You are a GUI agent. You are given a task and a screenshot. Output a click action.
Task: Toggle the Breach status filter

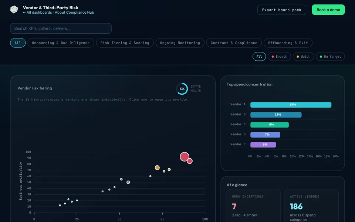[280, 57]
